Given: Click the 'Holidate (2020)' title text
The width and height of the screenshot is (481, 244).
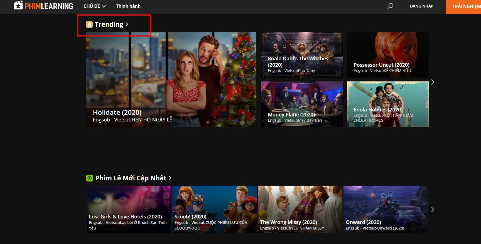Looking at the screenshot, I should tap(117, 112).
